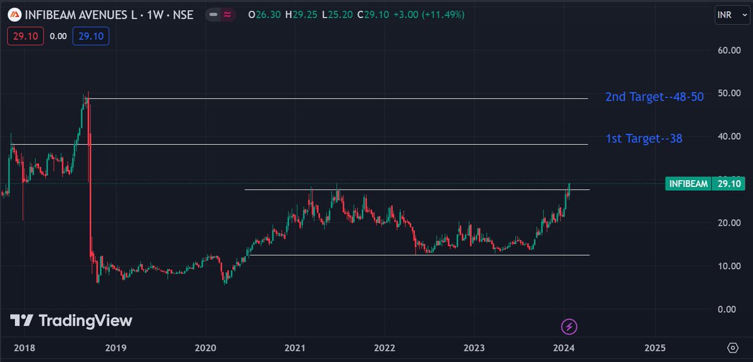This screenshot has width=753, height=362.
Task: Select the 1st Target--38 text label
Action: coord(644,139)
